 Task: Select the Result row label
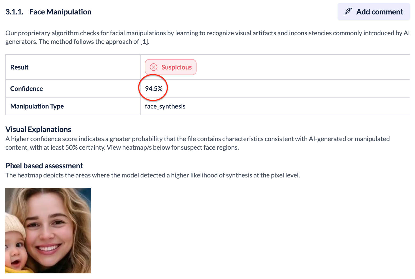tap(19, 67)
